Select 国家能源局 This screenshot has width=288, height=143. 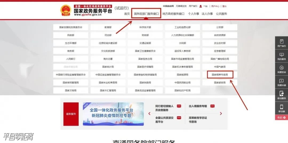(x=183, y=75)
